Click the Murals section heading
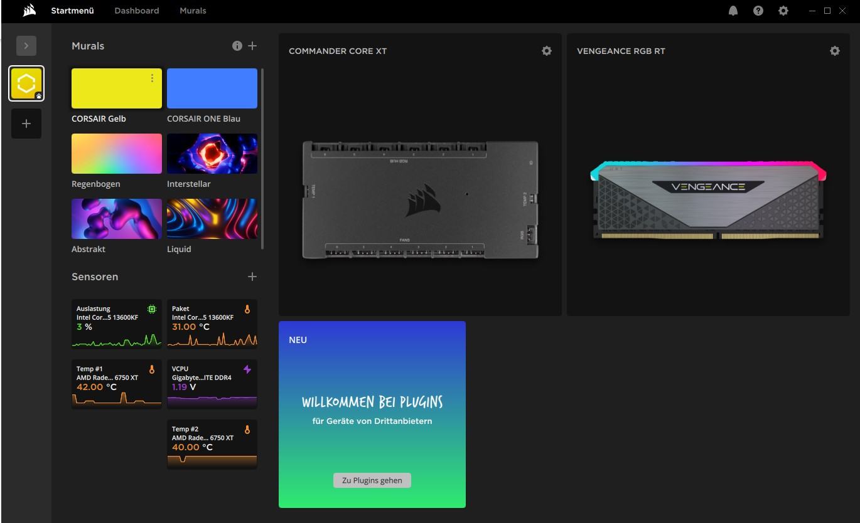 (88, 46)
